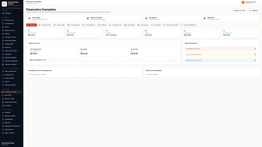Viewport: 262px width, 147px height.
Task: Open Controle de Estágios in the sidebar
Action: (x=11, y=58)
